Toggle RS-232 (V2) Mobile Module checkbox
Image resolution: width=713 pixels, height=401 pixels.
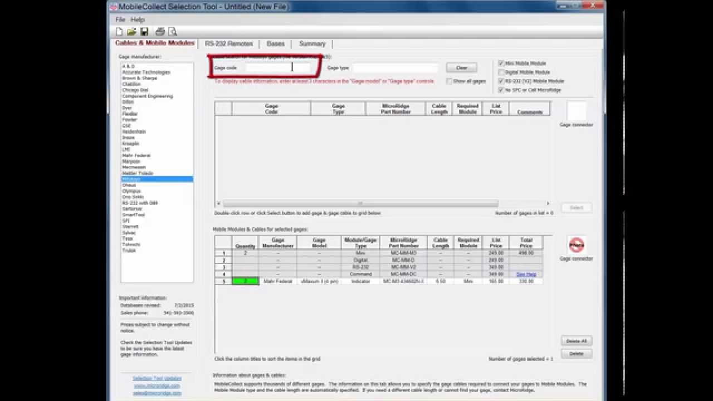coord(501,81)
